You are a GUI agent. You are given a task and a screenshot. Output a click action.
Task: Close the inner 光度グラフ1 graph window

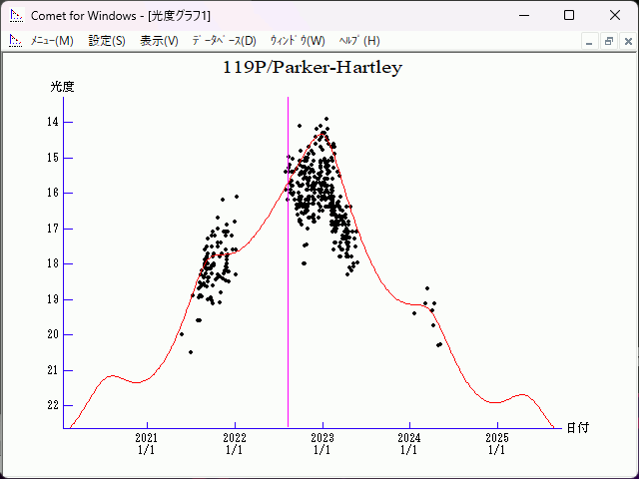coord(626,41)
